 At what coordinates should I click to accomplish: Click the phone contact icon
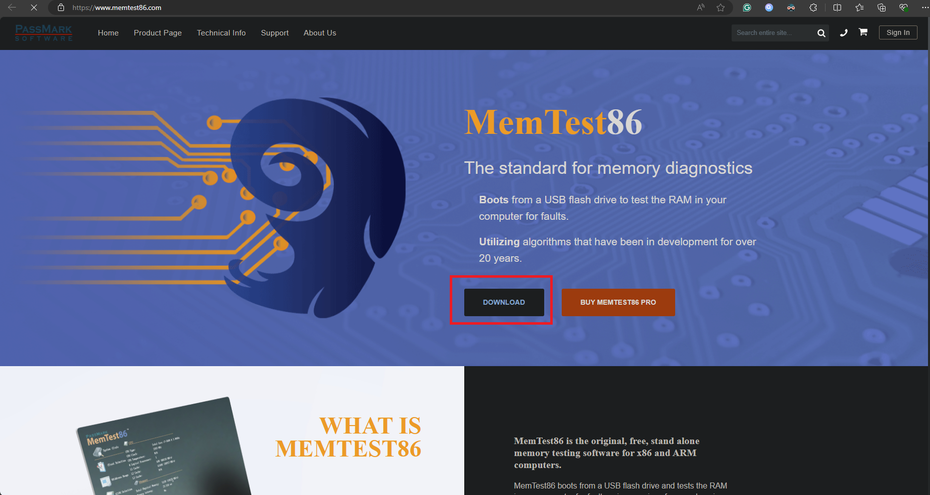tap(844, 33)
